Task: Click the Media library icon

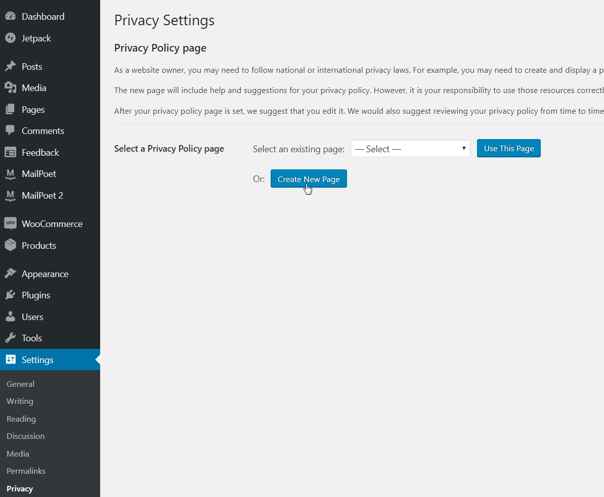Action: [10, 88]
